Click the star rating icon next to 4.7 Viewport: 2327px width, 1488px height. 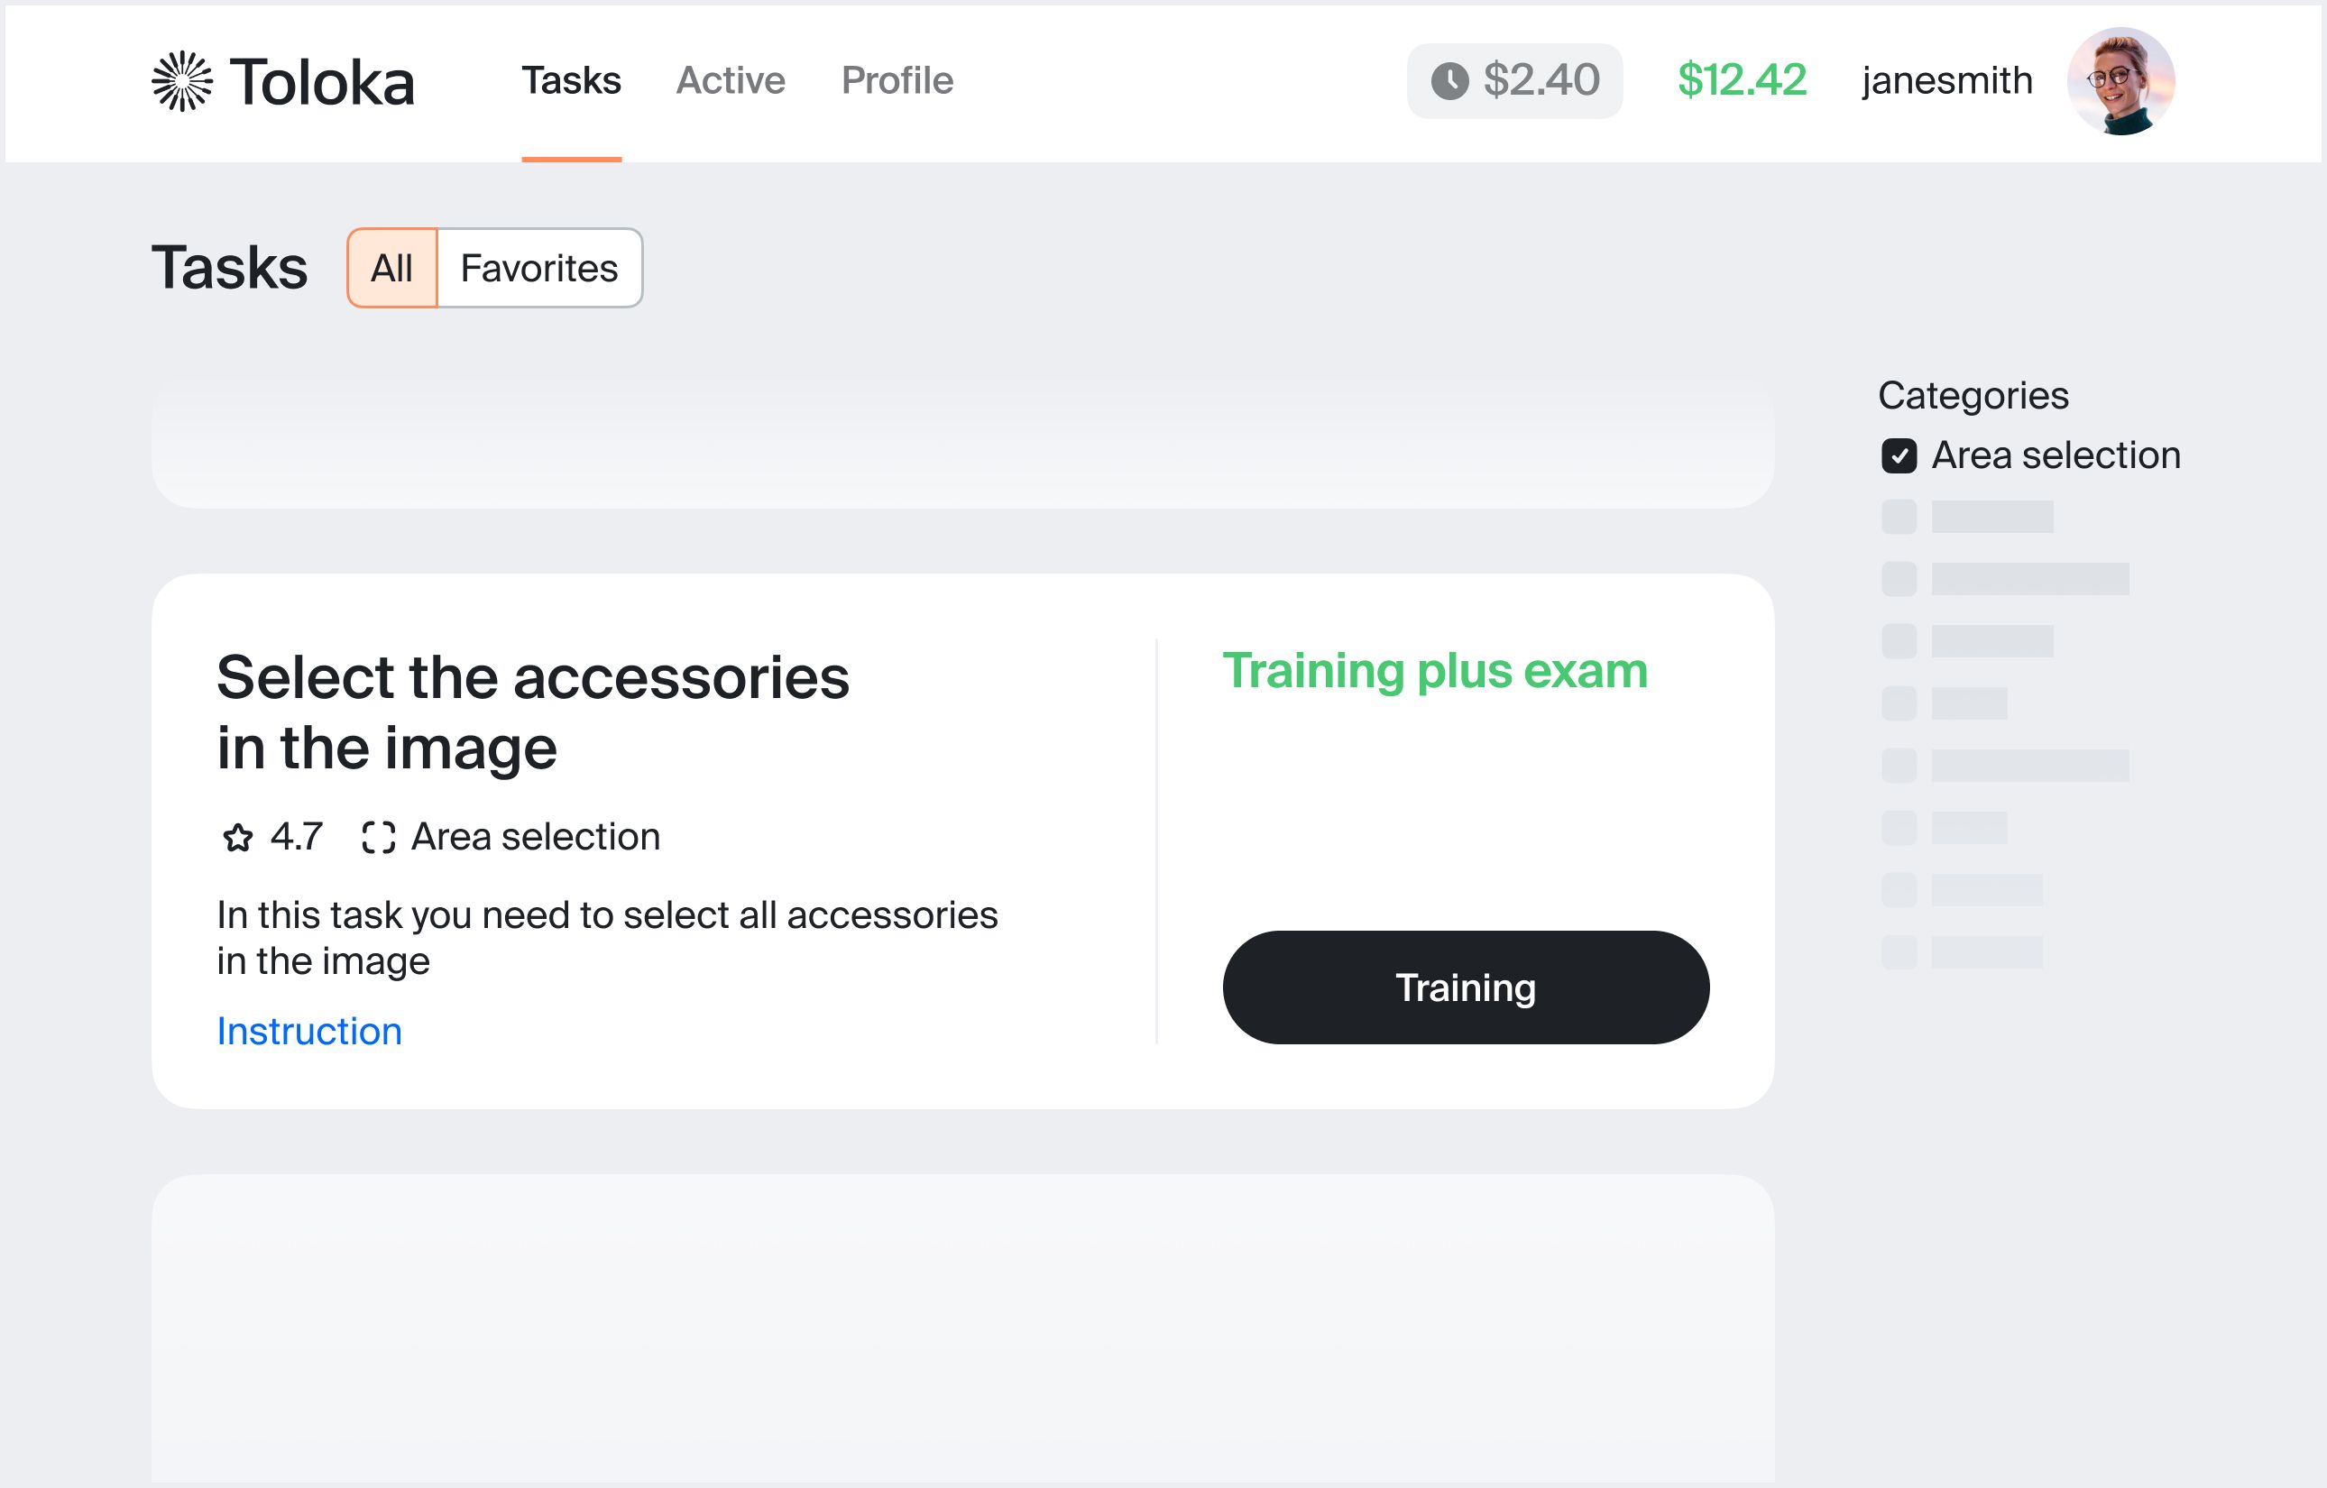click(238, 837)
